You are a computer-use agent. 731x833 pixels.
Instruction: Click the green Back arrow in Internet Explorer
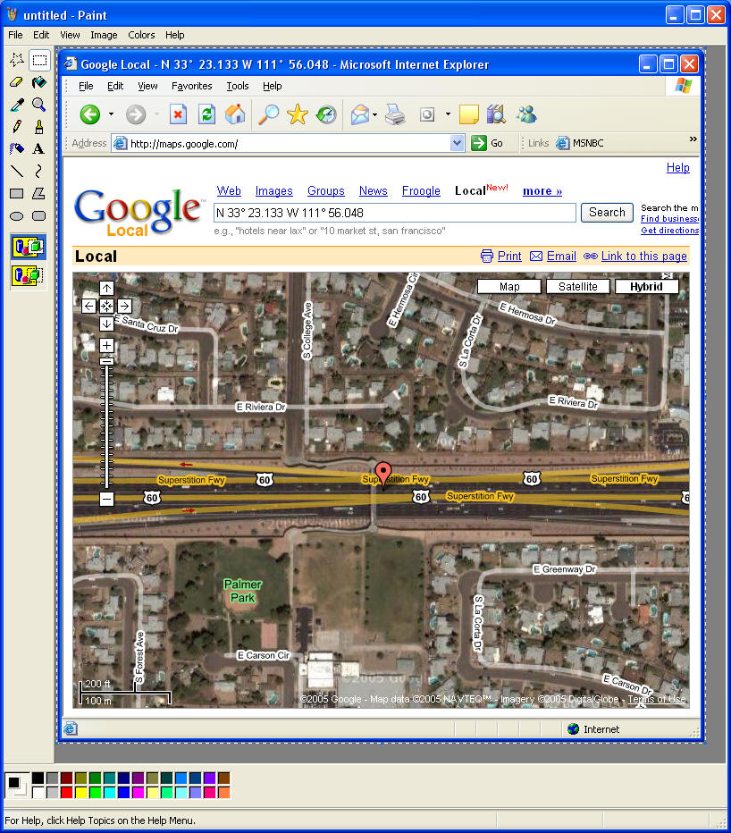pos(89,114)
